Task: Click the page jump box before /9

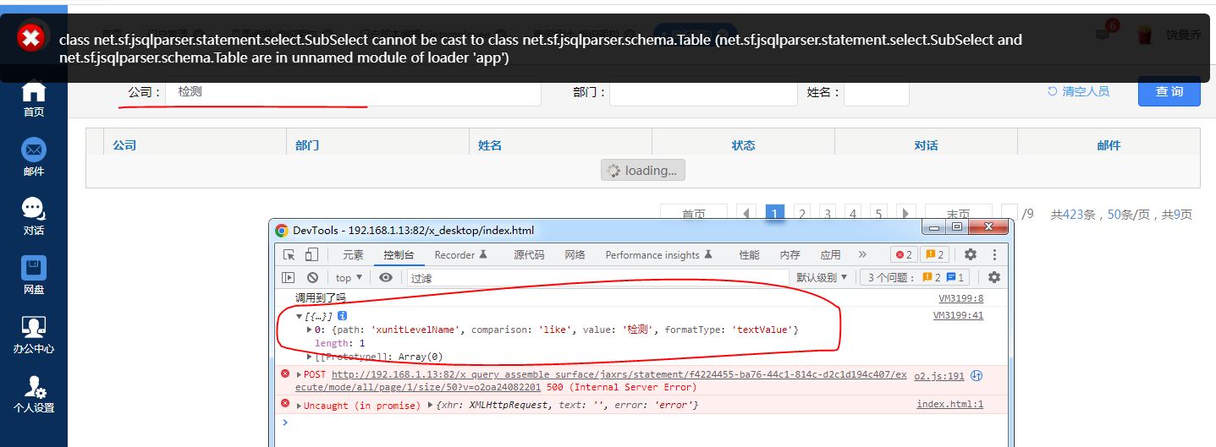Action: (1010, 214)
